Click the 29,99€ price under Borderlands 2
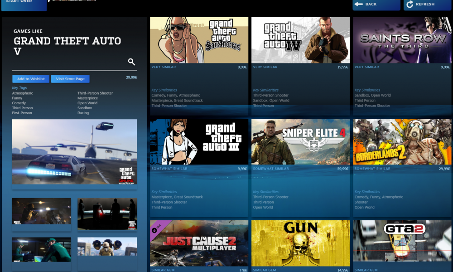 444,169
